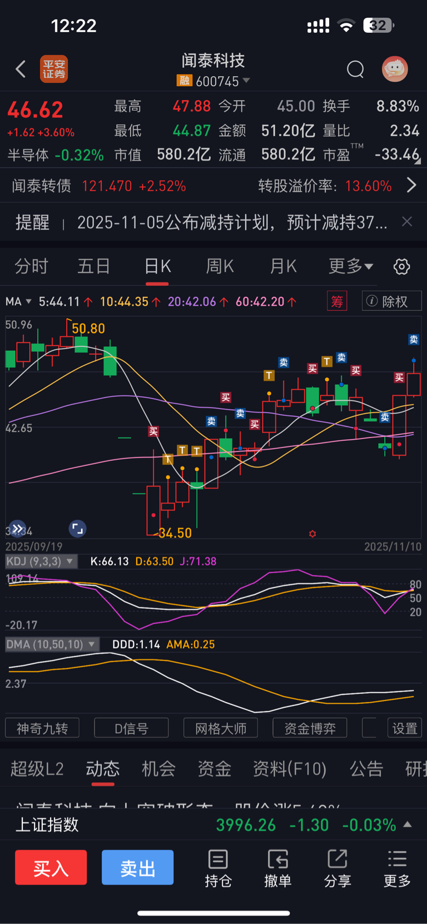Switch to 周K chart tab
The width and height of the screenshot is (427, 924).
tap(220, 266)
